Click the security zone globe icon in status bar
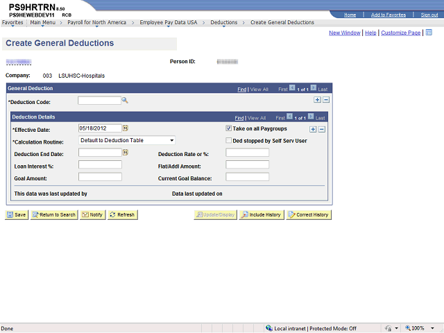The width and height of the screenshot is (444, 333). (x=269, y=328)
